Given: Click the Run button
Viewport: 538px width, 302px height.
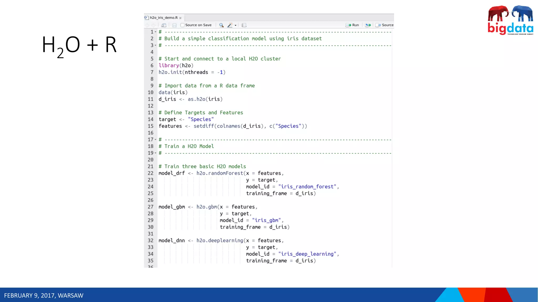Looking at the screenshot, I should (x=352, y=25).
